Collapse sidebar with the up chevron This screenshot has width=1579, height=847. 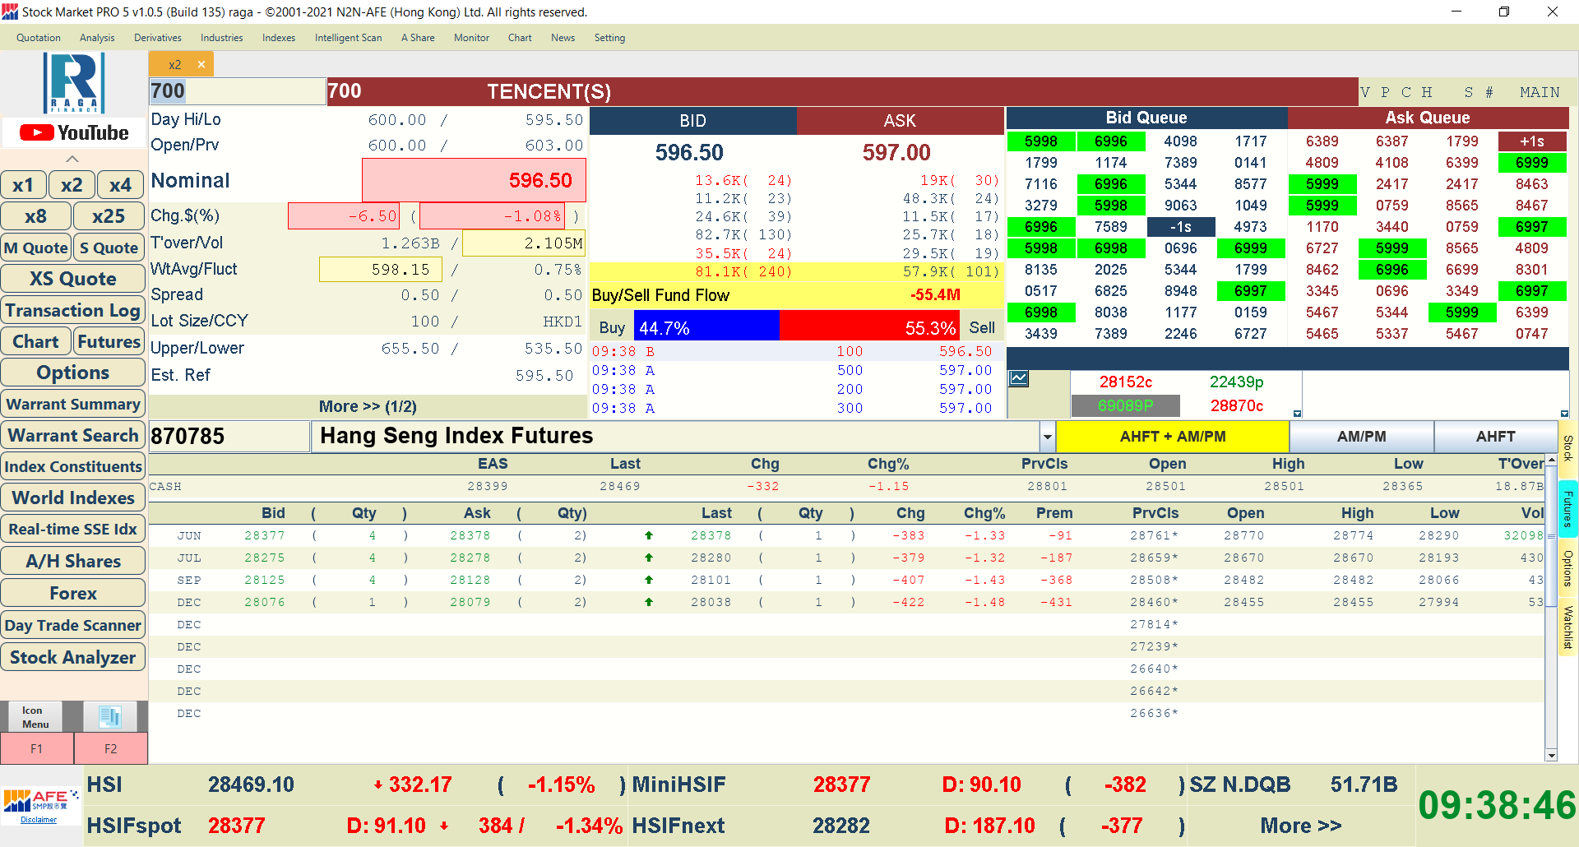click(x=72, y=159)
